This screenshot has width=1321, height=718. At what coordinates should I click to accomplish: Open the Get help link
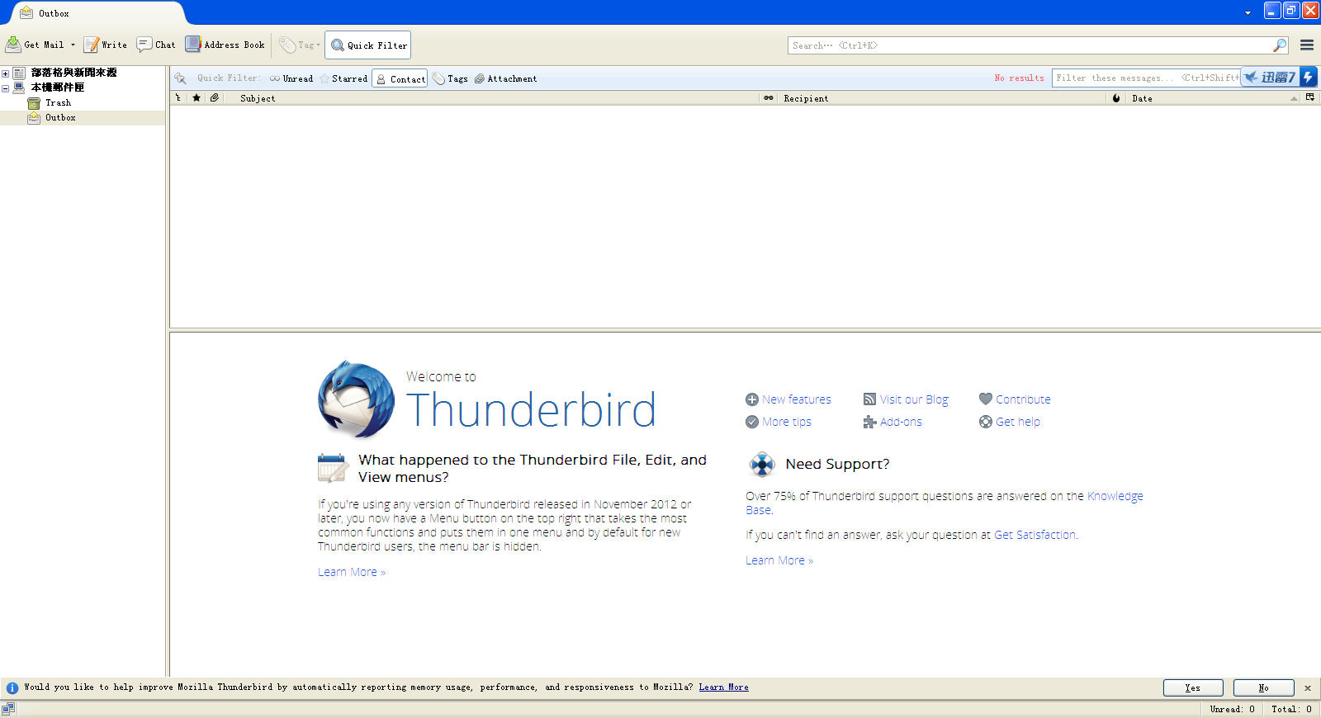click(1017, 422)
